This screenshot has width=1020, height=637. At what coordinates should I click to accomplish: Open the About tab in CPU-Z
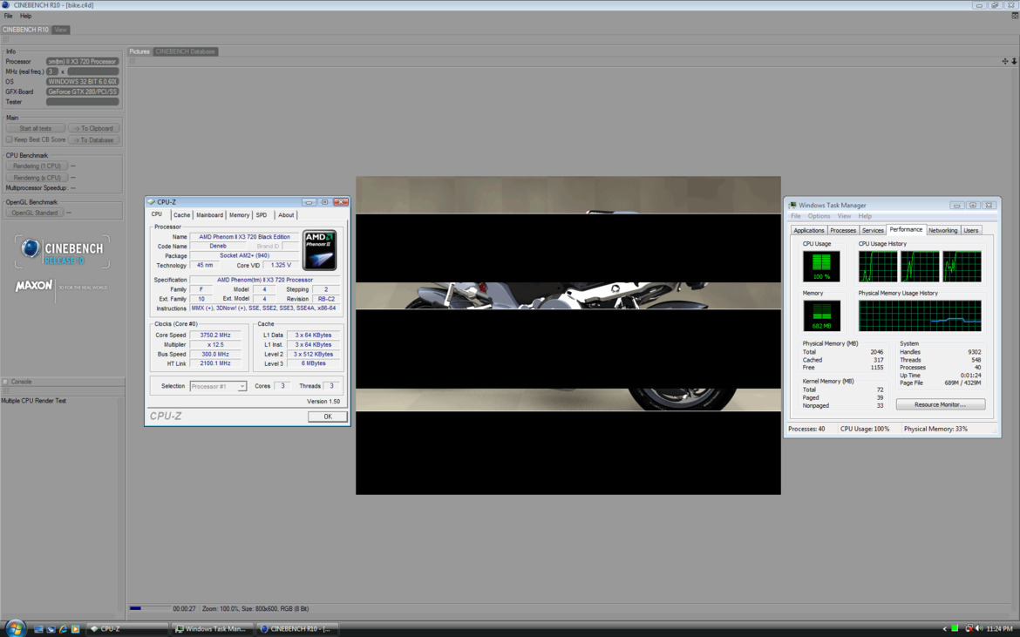click(286, 215)
